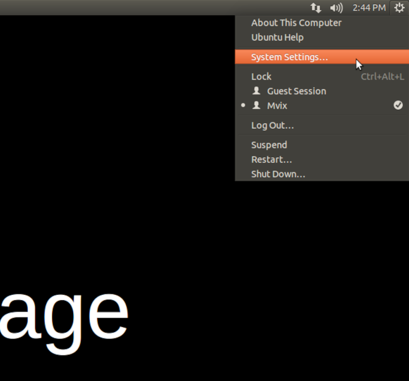Screen dimensions: 409x381
Task: Choose Shut Down… from the menu
Action: 322,174
